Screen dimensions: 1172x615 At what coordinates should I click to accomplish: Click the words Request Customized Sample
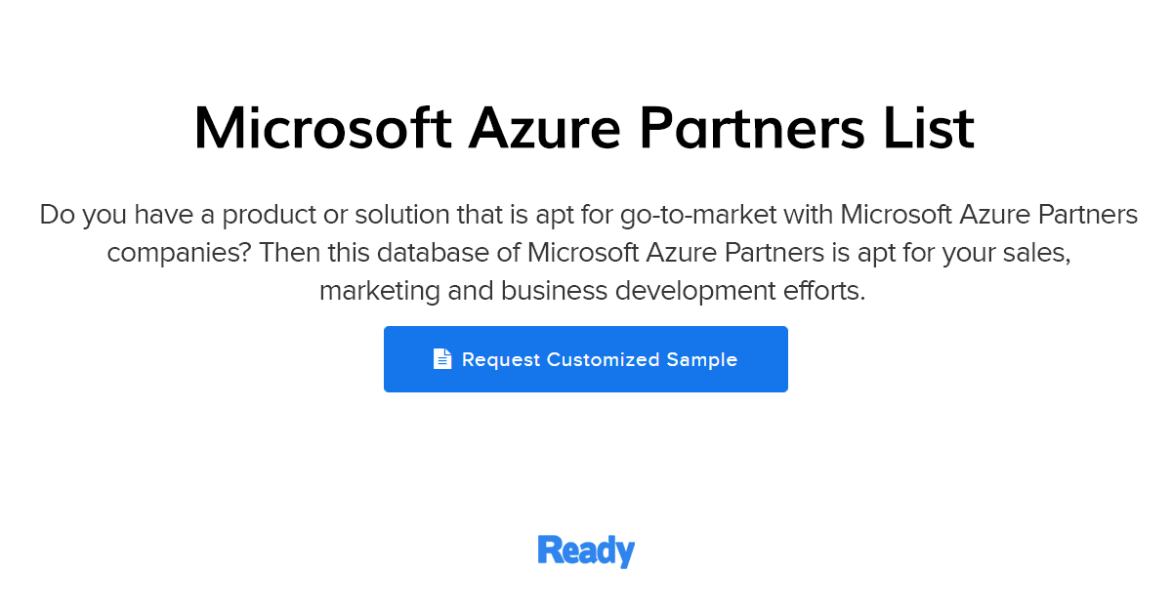click(x=600, y=359)
